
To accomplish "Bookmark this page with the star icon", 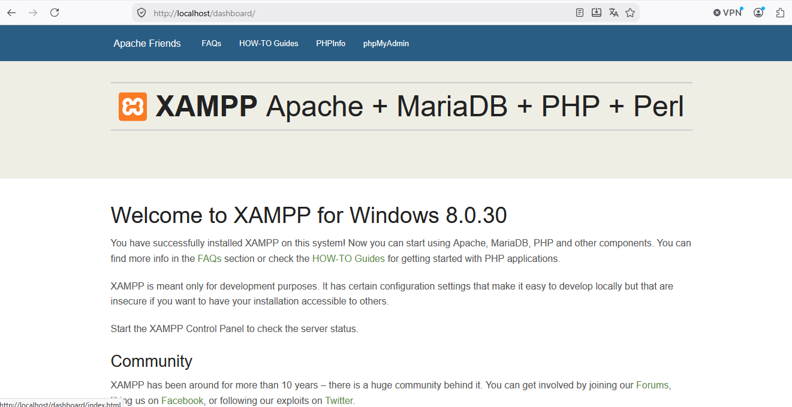I will coord(630,13).
